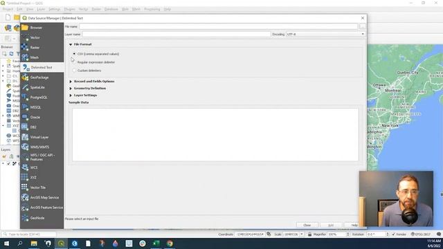Click the File name input field
443x249 pixels.
click(x=219, y=26)
